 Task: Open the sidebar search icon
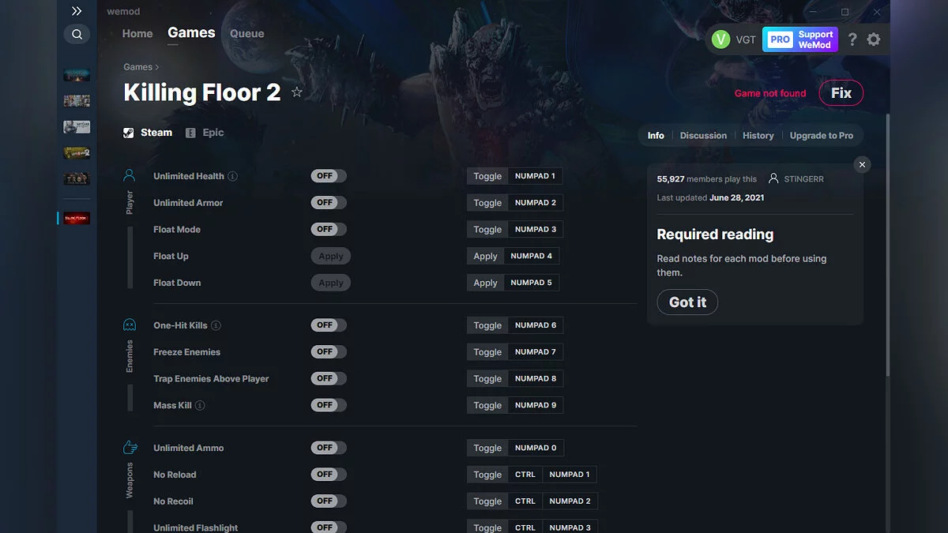click(x=77, y=34)
